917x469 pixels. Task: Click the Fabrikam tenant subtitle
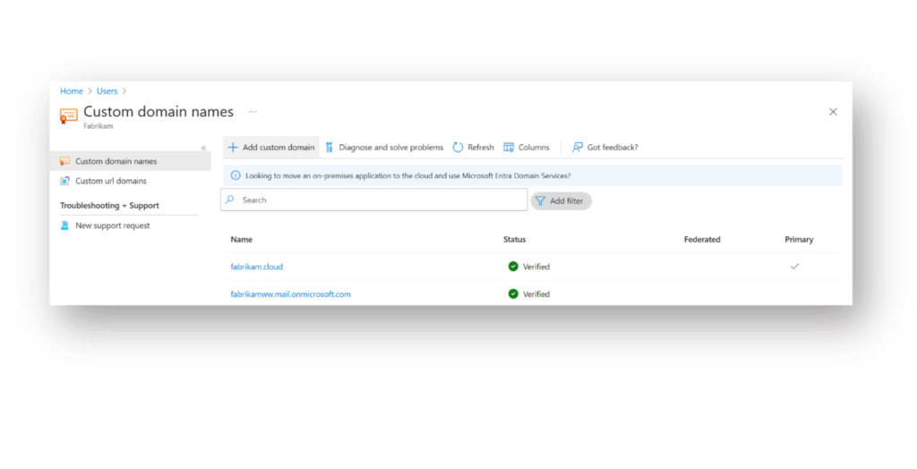(x=99, y=125)
